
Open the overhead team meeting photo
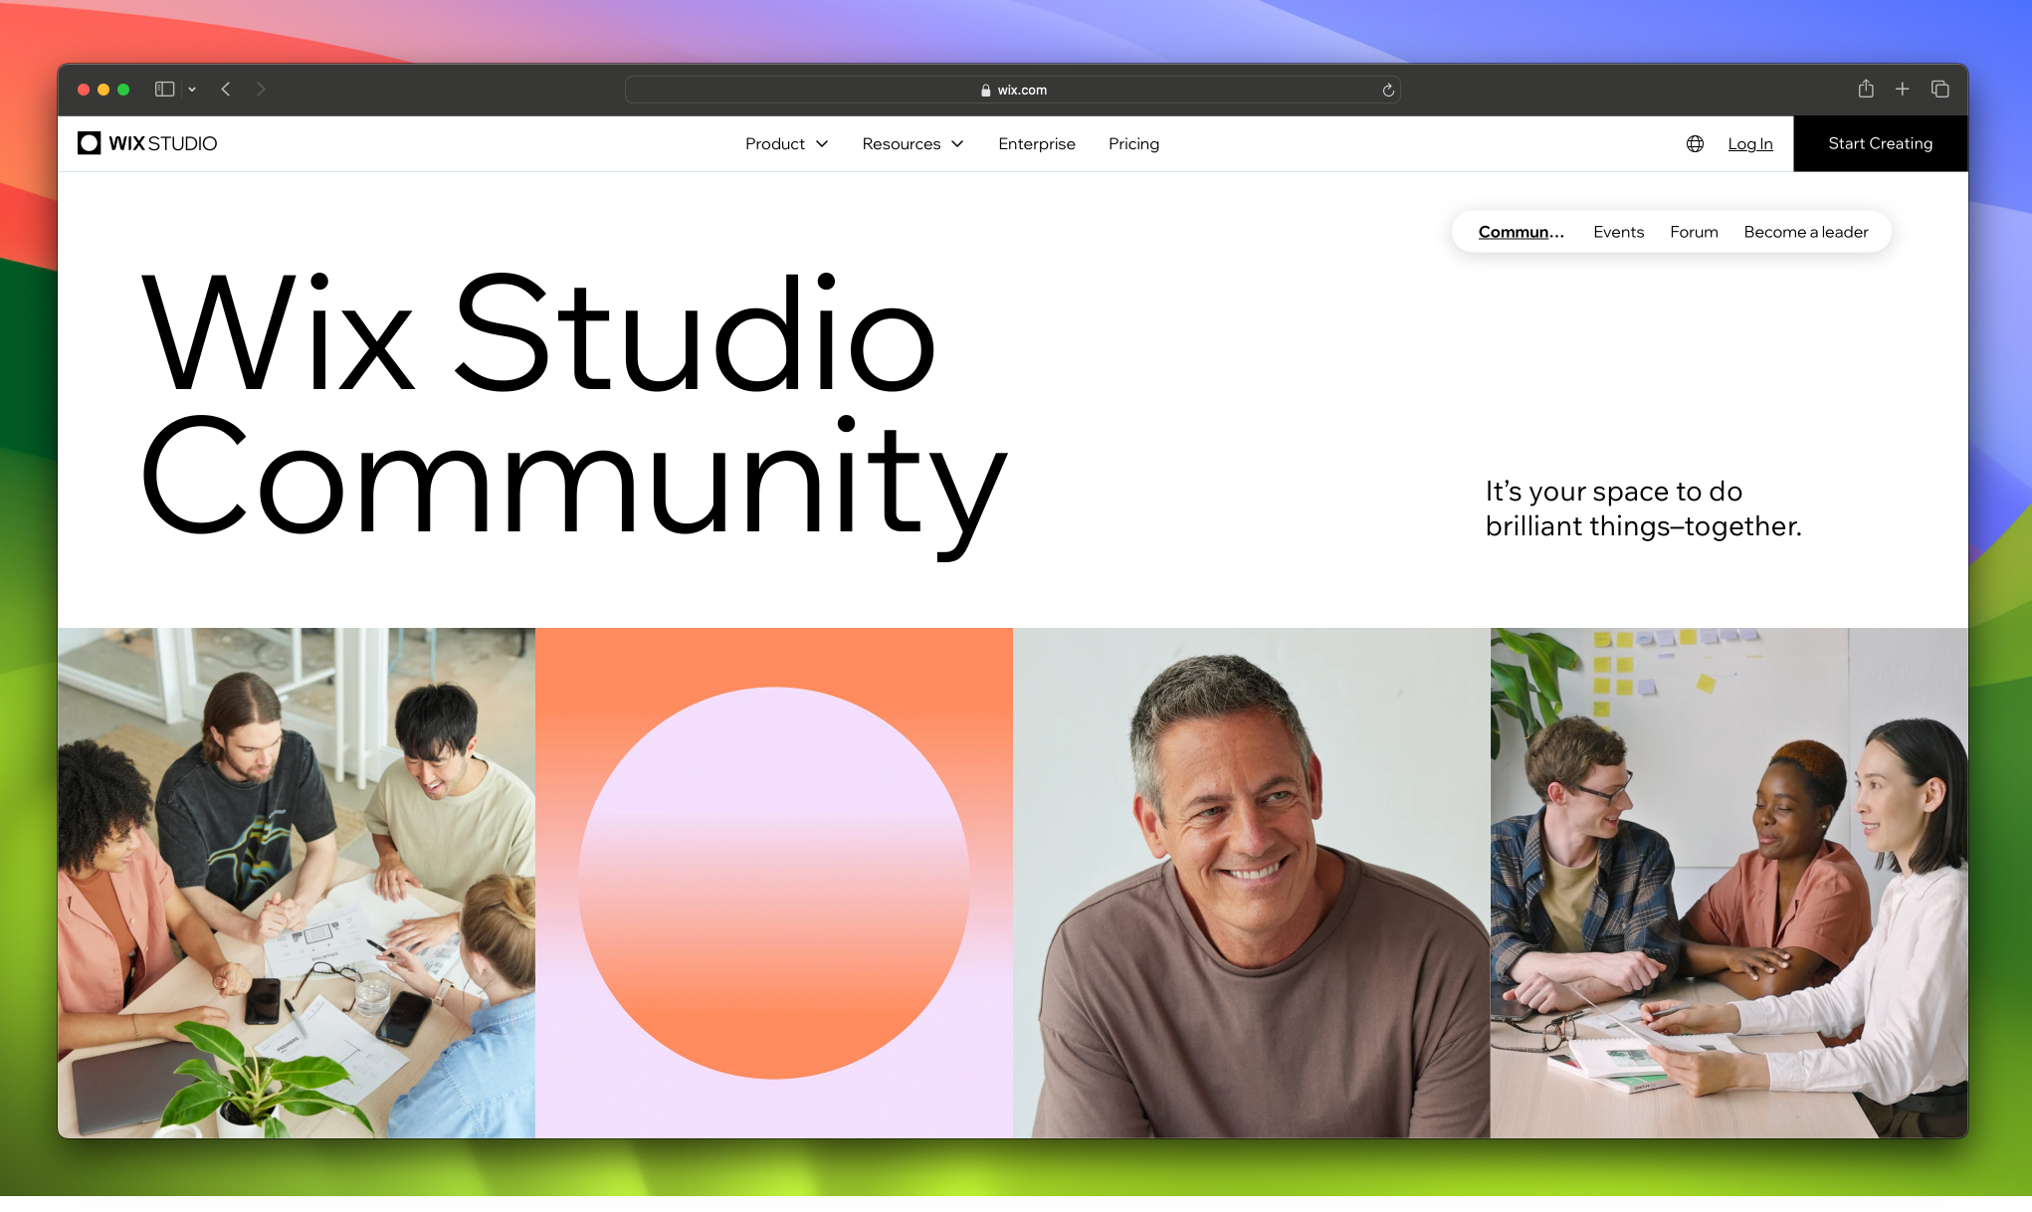(x=297, y=883)
